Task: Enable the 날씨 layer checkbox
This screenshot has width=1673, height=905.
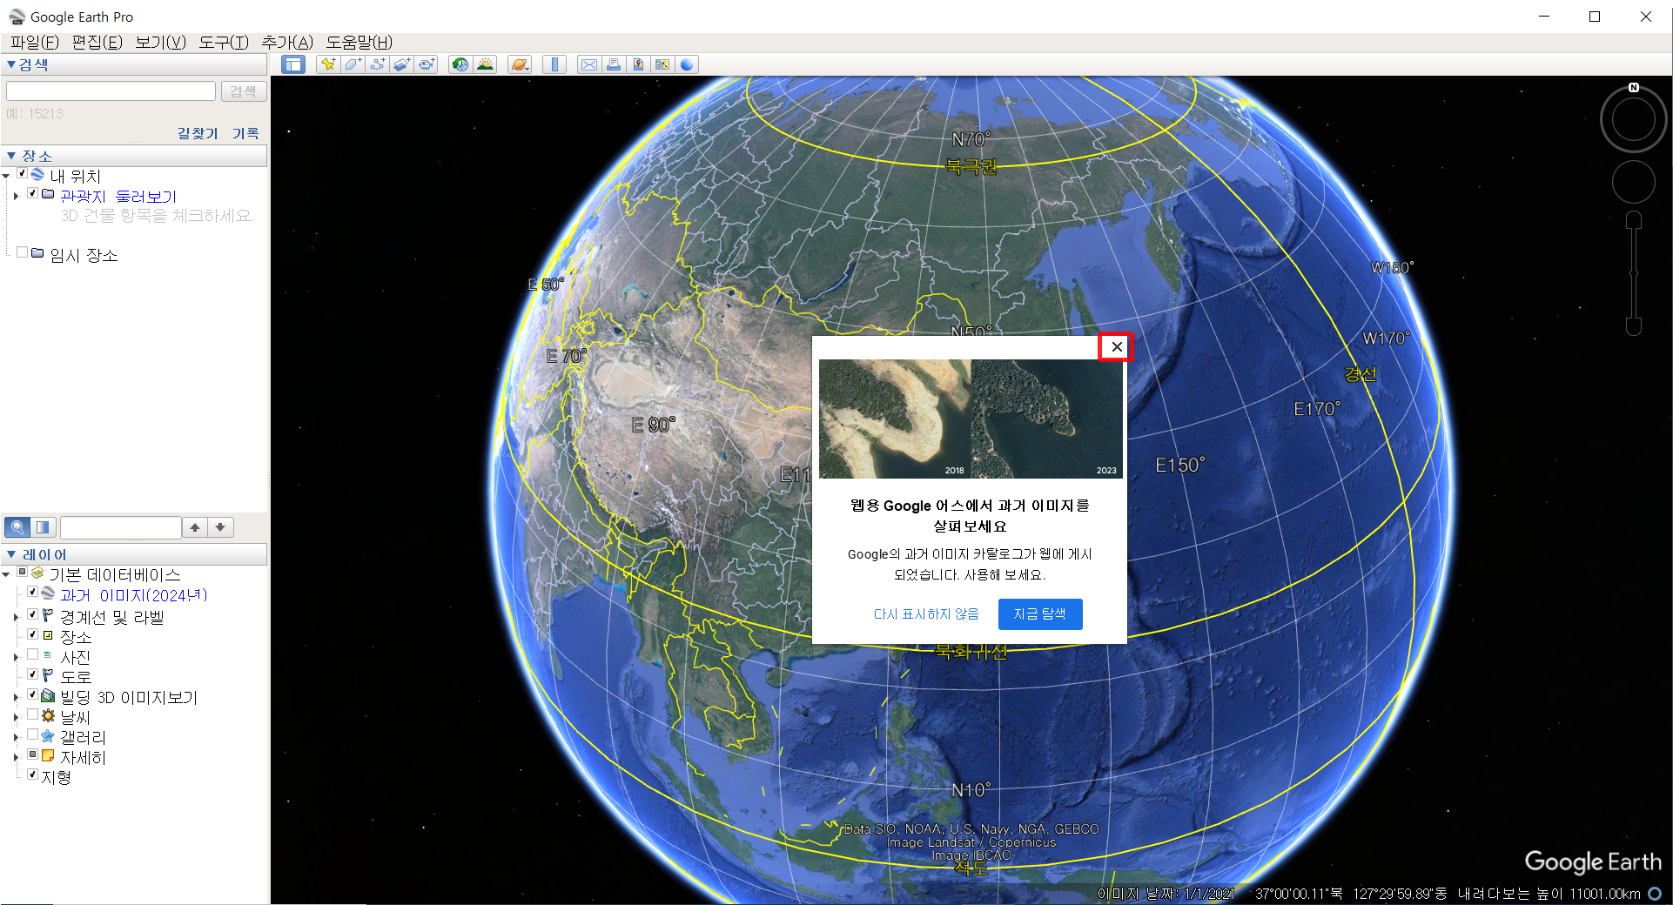Action: (x=32, y=715)
